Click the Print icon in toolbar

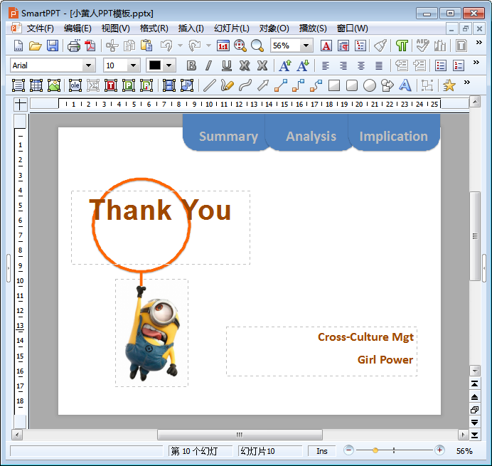[x=74, y=46]
